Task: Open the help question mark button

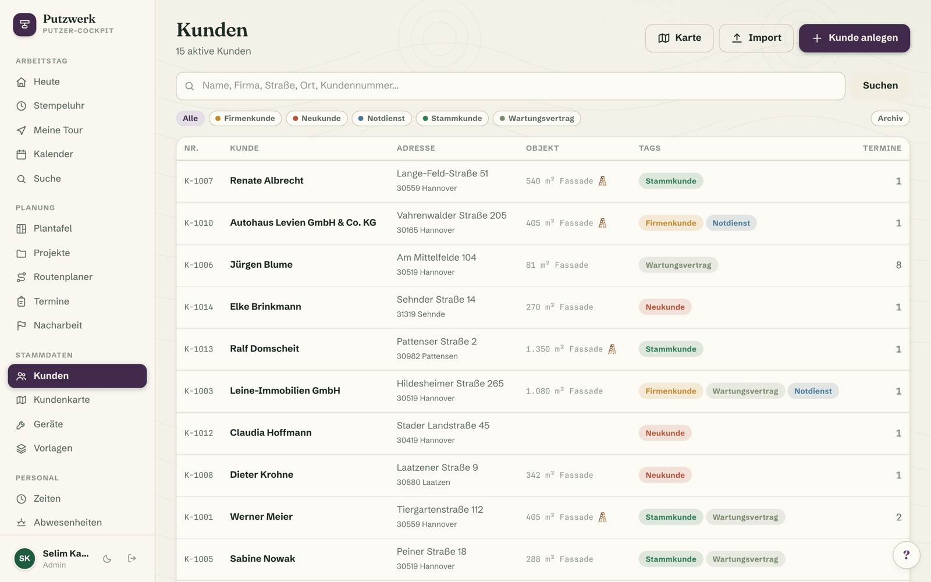Action: (906, 555)
